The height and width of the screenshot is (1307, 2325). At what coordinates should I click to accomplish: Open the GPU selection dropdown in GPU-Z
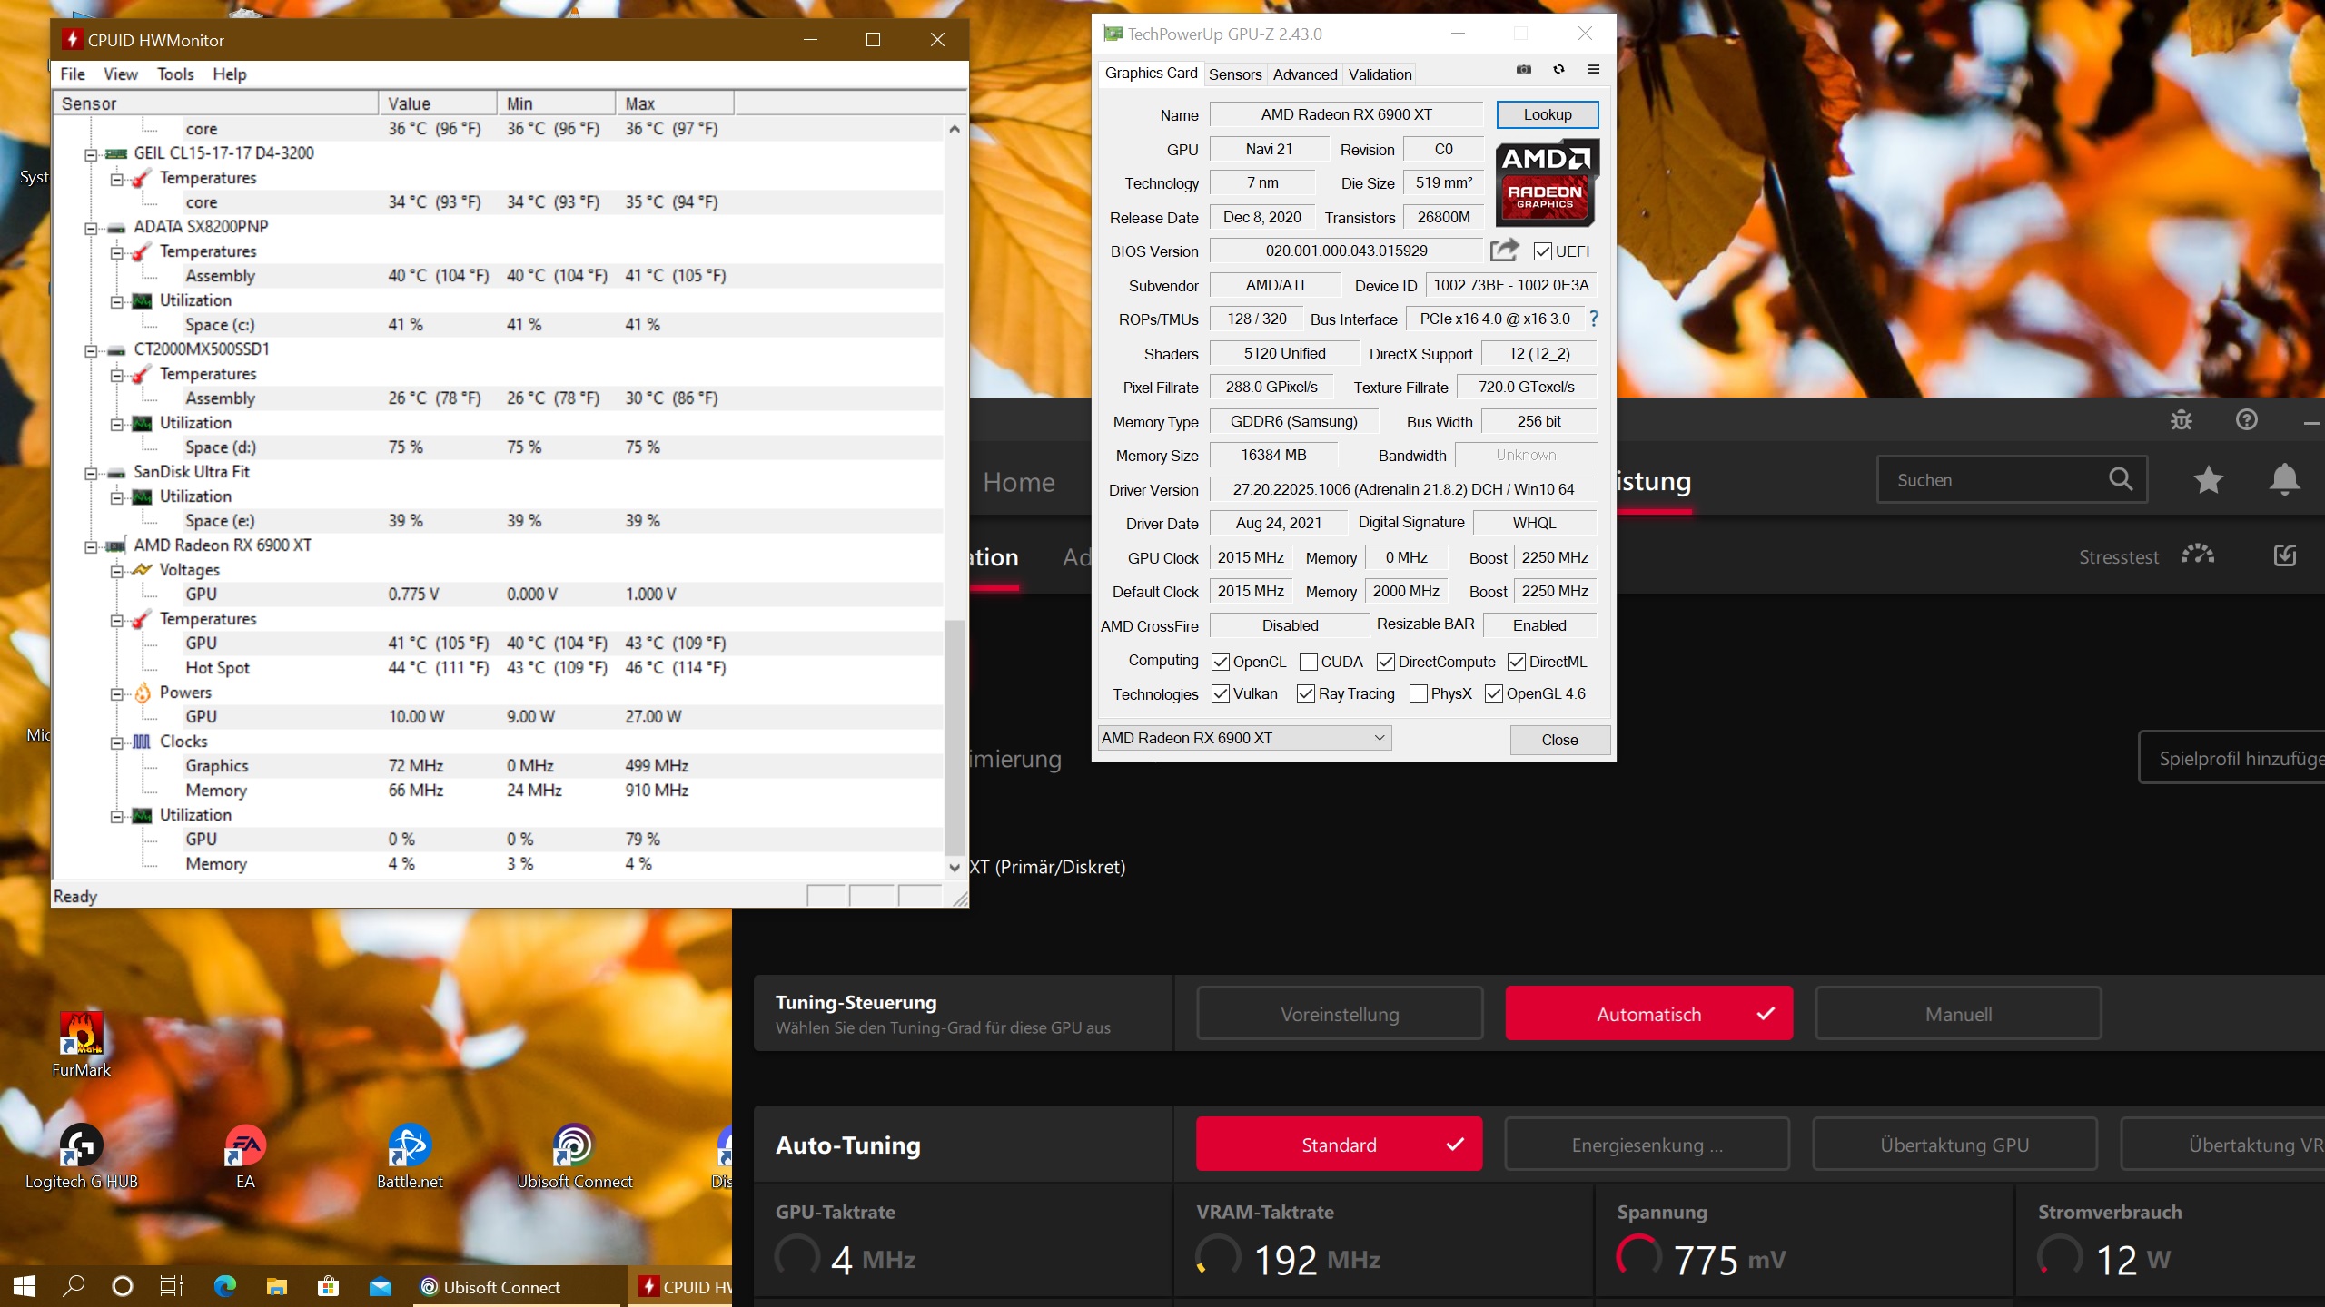1243,738
